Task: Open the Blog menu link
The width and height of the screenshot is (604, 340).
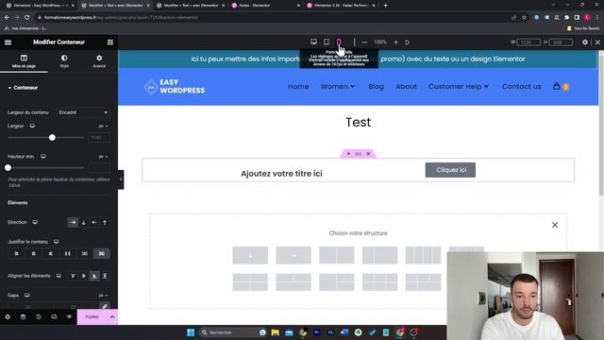Action: pyautogui.click(x=376, y=86)
